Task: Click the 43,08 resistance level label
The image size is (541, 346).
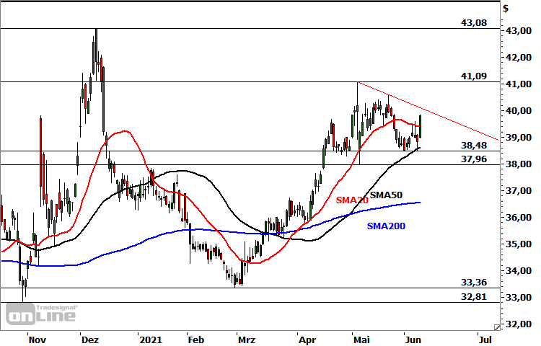Action: (x=473, y=23)
